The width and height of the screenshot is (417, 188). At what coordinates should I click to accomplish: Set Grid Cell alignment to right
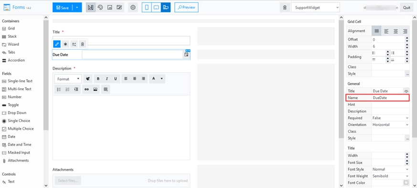[x=405, y=31]
